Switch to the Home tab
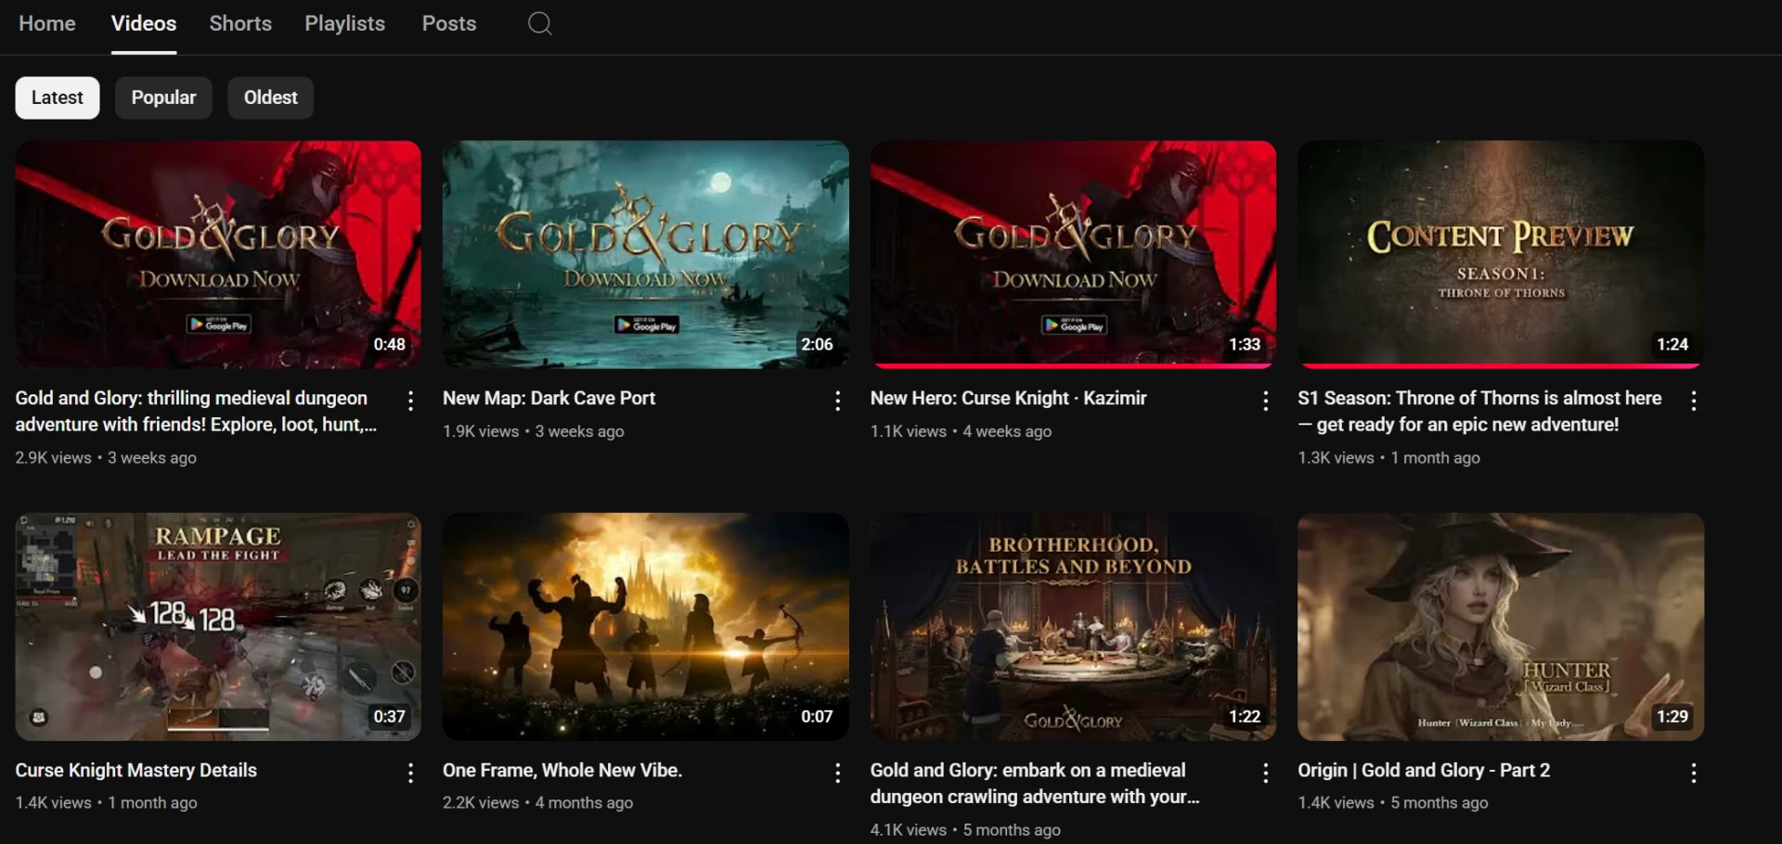The width and height of the screenshot is (1782, 844). (47, 24)
